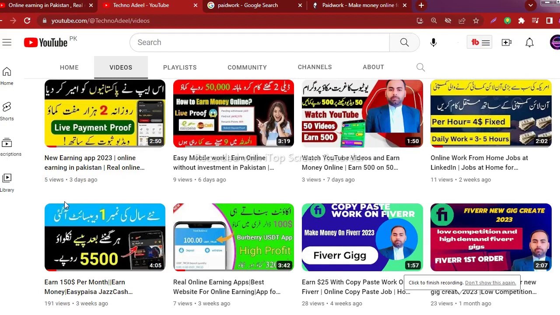Switch to Paidwork Make money online tab
560x315 pixels.
(360, 5)
